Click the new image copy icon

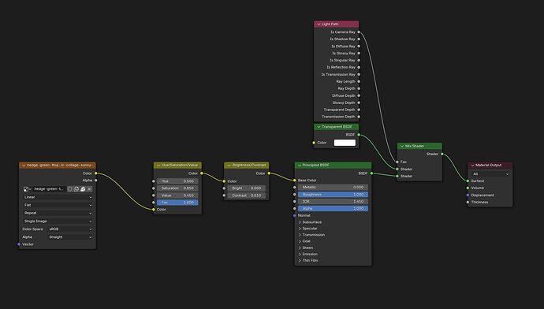tap(76, 189)
